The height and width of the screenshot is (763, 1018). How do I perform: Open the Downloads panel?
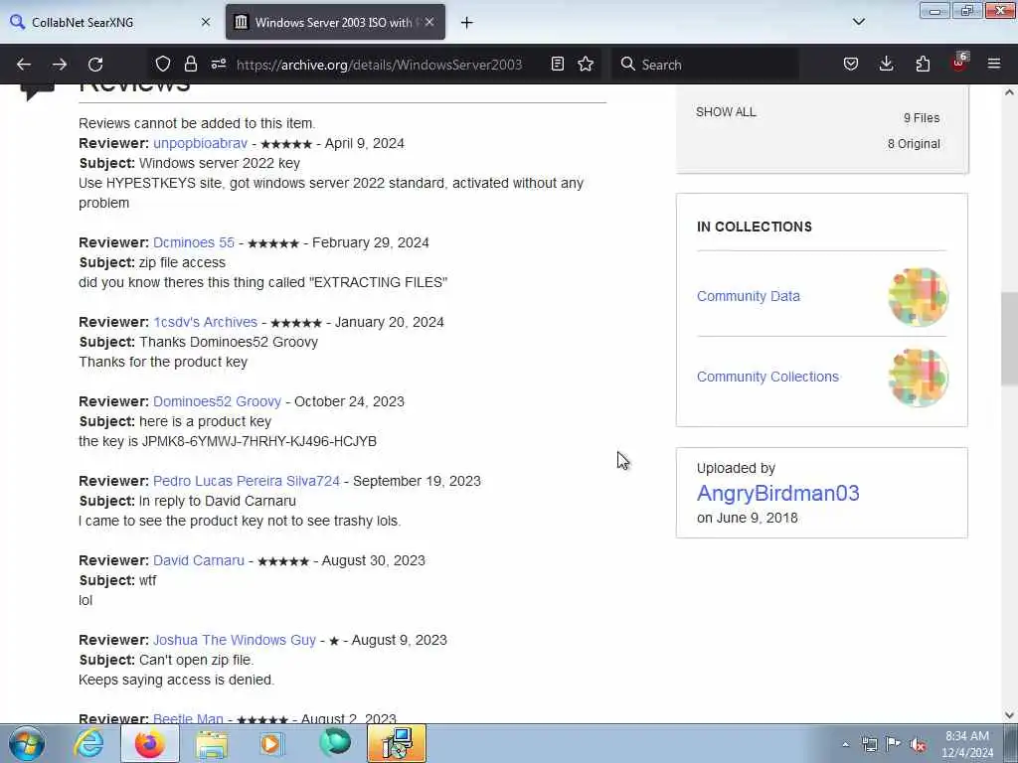(x=886, y=64)
